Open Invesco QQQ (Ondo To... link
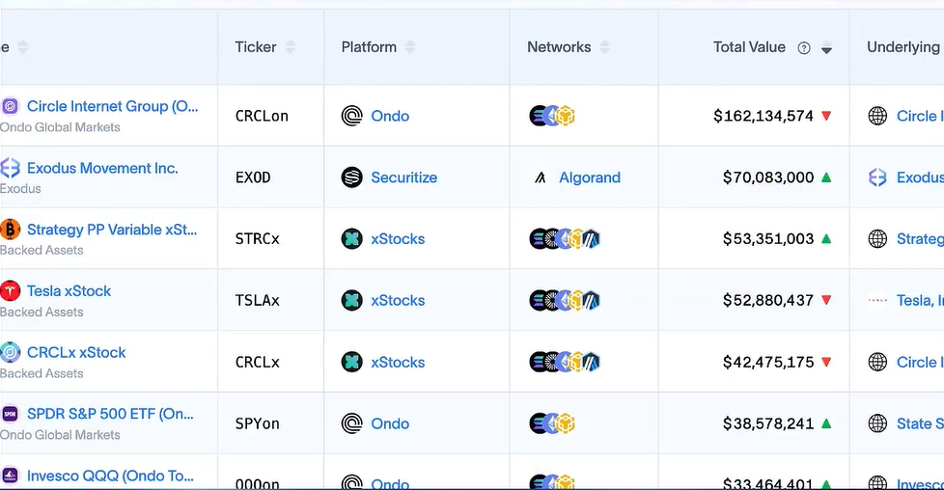The width and height of the screenshot is (944, 490). tap(110, 476)
